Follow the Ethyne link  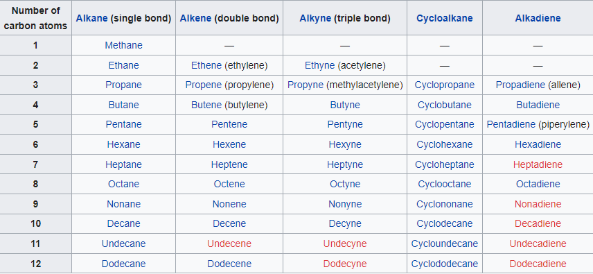click(x=319, y=65)
